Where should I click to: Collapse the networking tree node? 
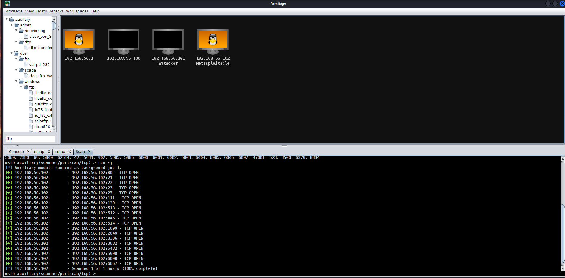click(16, 30)
